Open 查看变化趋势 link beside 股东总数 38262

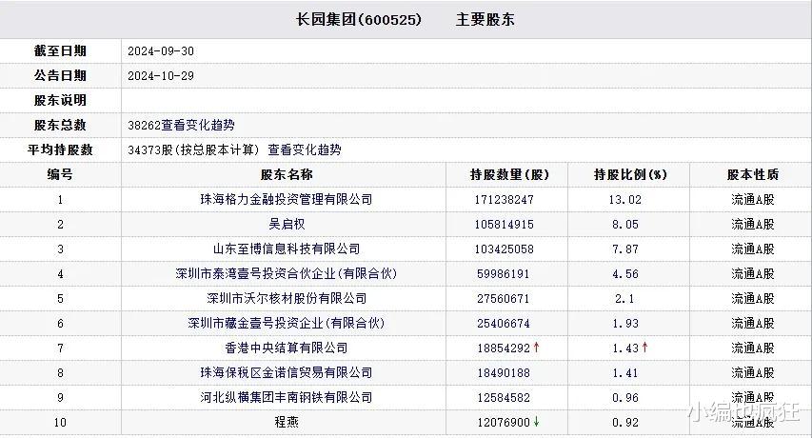tap(198, 126)
